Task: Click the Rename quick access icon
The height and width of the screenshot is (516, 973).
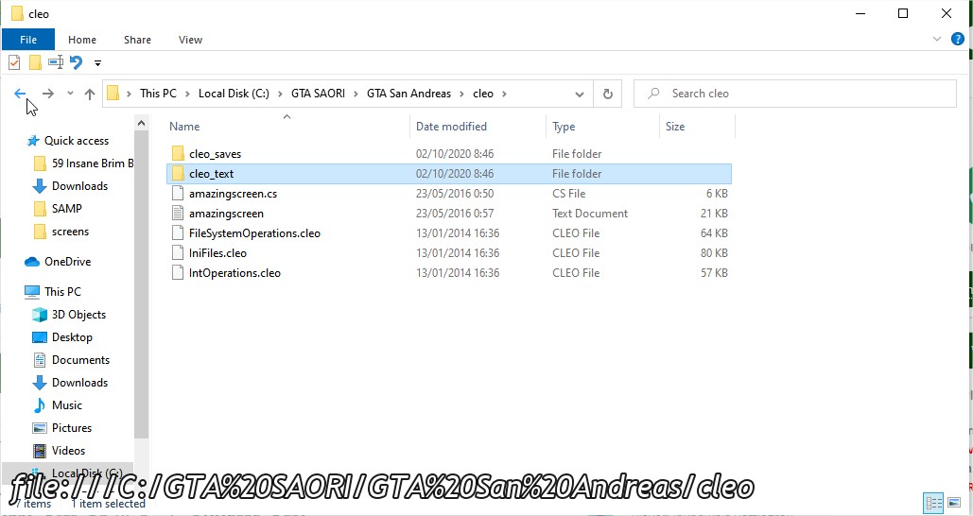Action: coord(56,62)
